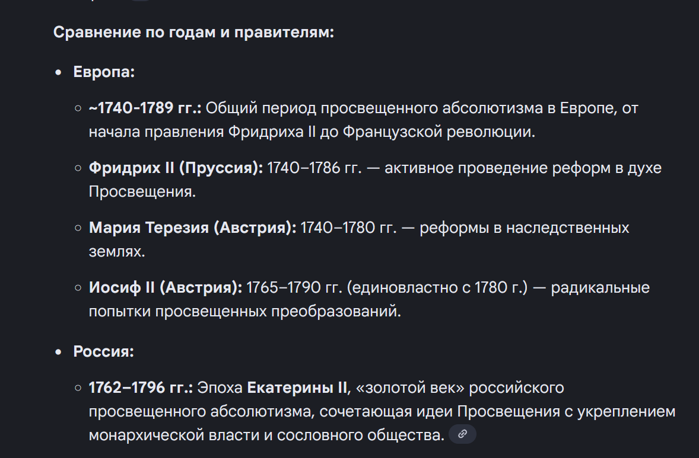Click the text "(единовластно с 1780 г.)"
This screenshot has height=458, width=699.
[437, 288]
